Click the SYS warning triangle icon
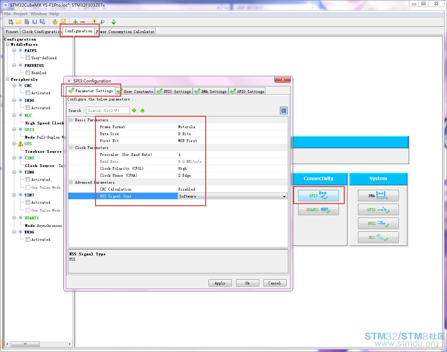Screen dimensions: 447x352 [20, 143]
